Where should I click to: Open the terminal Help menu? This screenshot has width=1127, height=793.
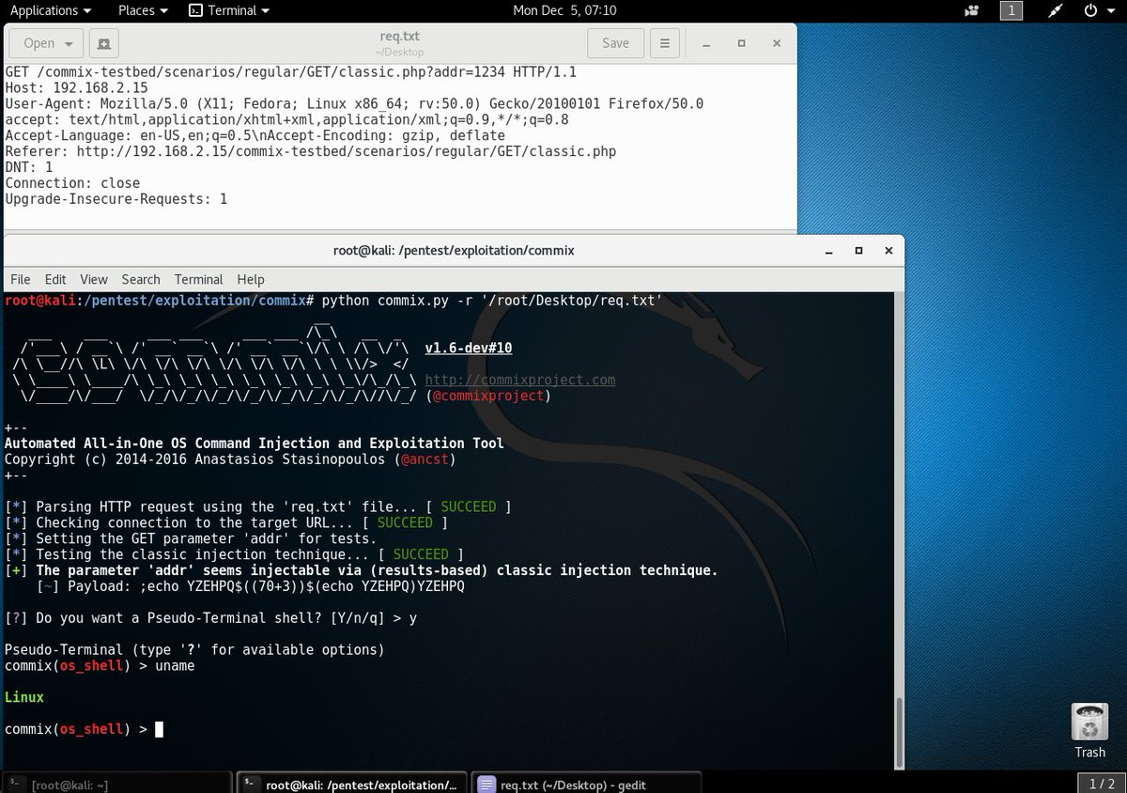pyautogui.click(x=251, y=279)
